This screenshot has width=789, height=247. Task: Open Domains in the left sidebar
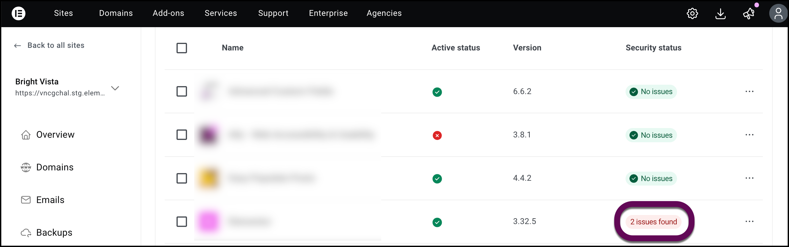point(55,167)
